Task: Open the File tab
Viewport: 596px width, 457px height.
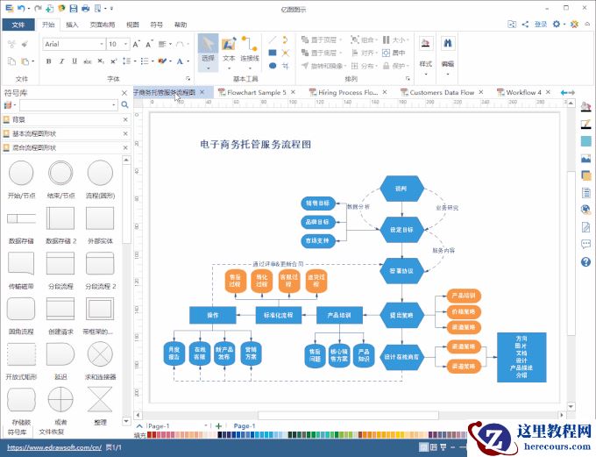Action: pos(18,25)
